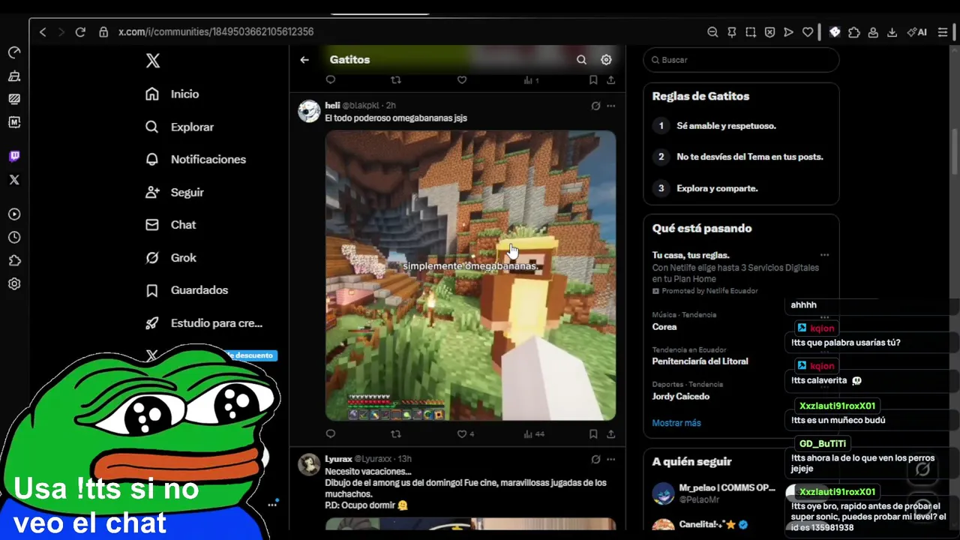Viewport: 960px width, 540px height.
Task: Open the downloads icon in browser toolbar
Action: tap(892, 32)
